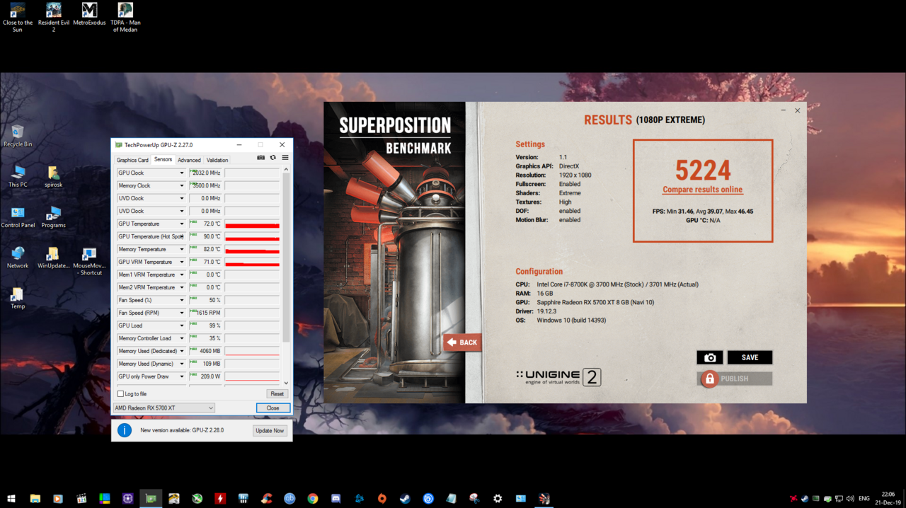Click the Chrome icon in taskbar

[312, 498]
